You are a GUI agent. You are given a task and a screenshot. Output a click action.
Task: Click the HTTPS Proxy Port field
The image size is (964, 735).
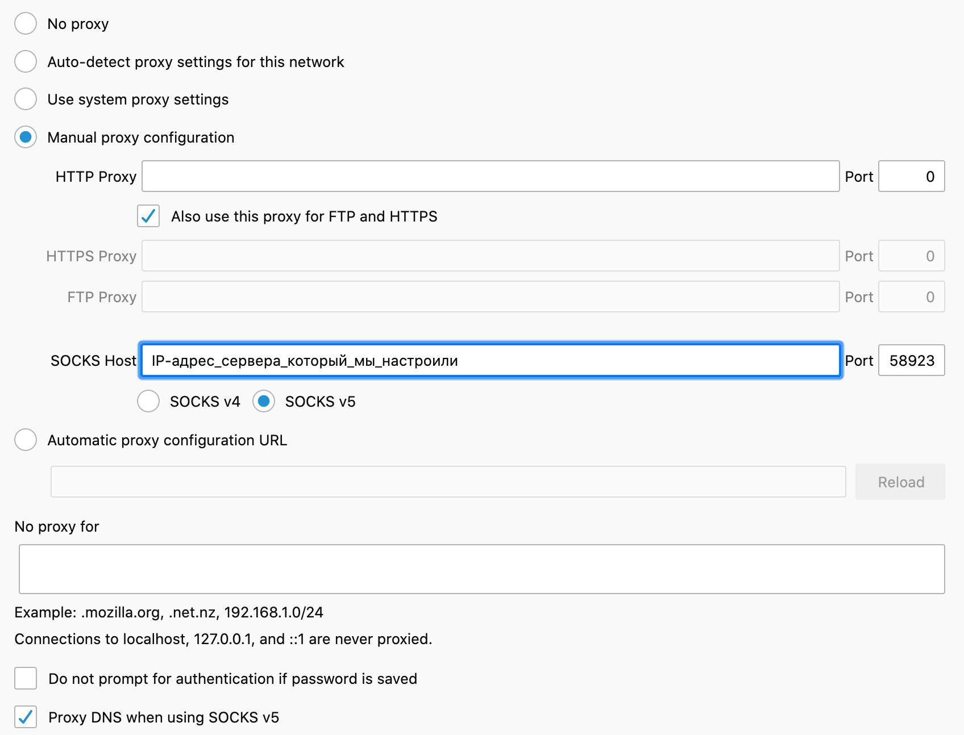[911, 256]
